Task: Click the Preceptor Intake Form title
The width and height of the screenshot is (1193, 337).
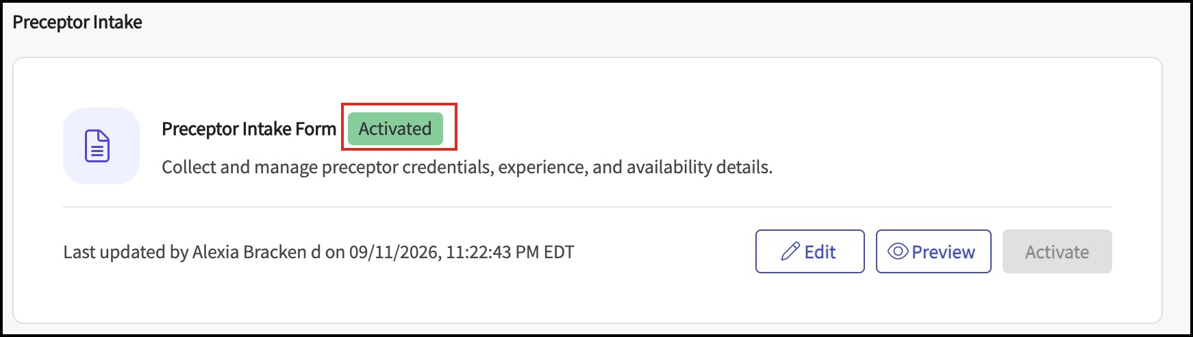Action: click(249, 129)
